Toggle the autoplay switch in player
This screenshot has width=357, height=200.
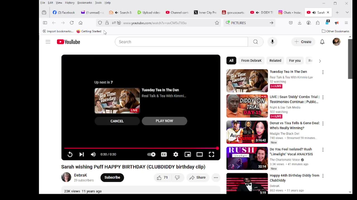[x=151, y=154]
